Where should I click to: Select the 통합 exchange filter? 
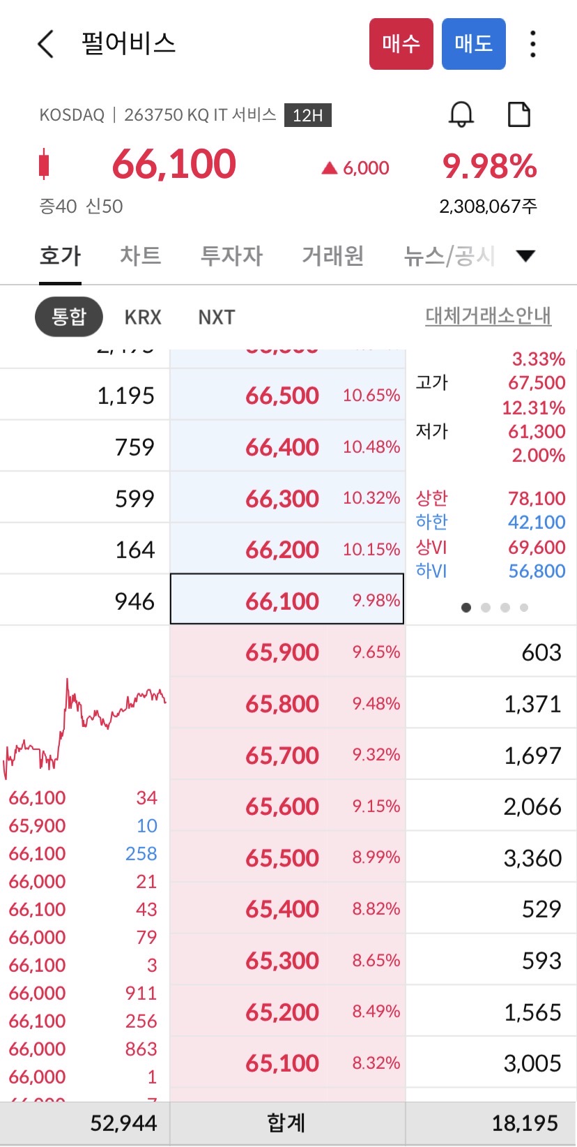click(69, 317)
